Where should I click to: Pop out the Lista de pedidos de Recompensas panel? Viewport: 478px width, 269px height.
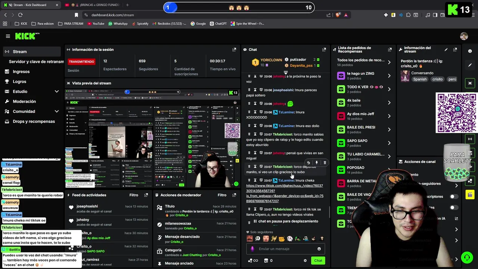click(x=390, y=49)
